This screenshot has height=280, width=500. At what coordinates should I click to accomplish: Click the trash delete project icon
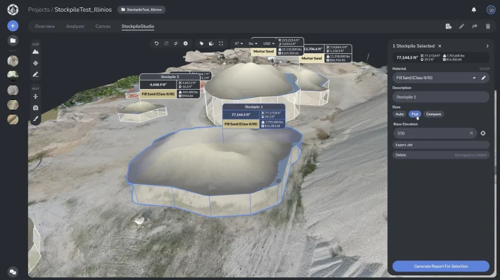point(488,27)
